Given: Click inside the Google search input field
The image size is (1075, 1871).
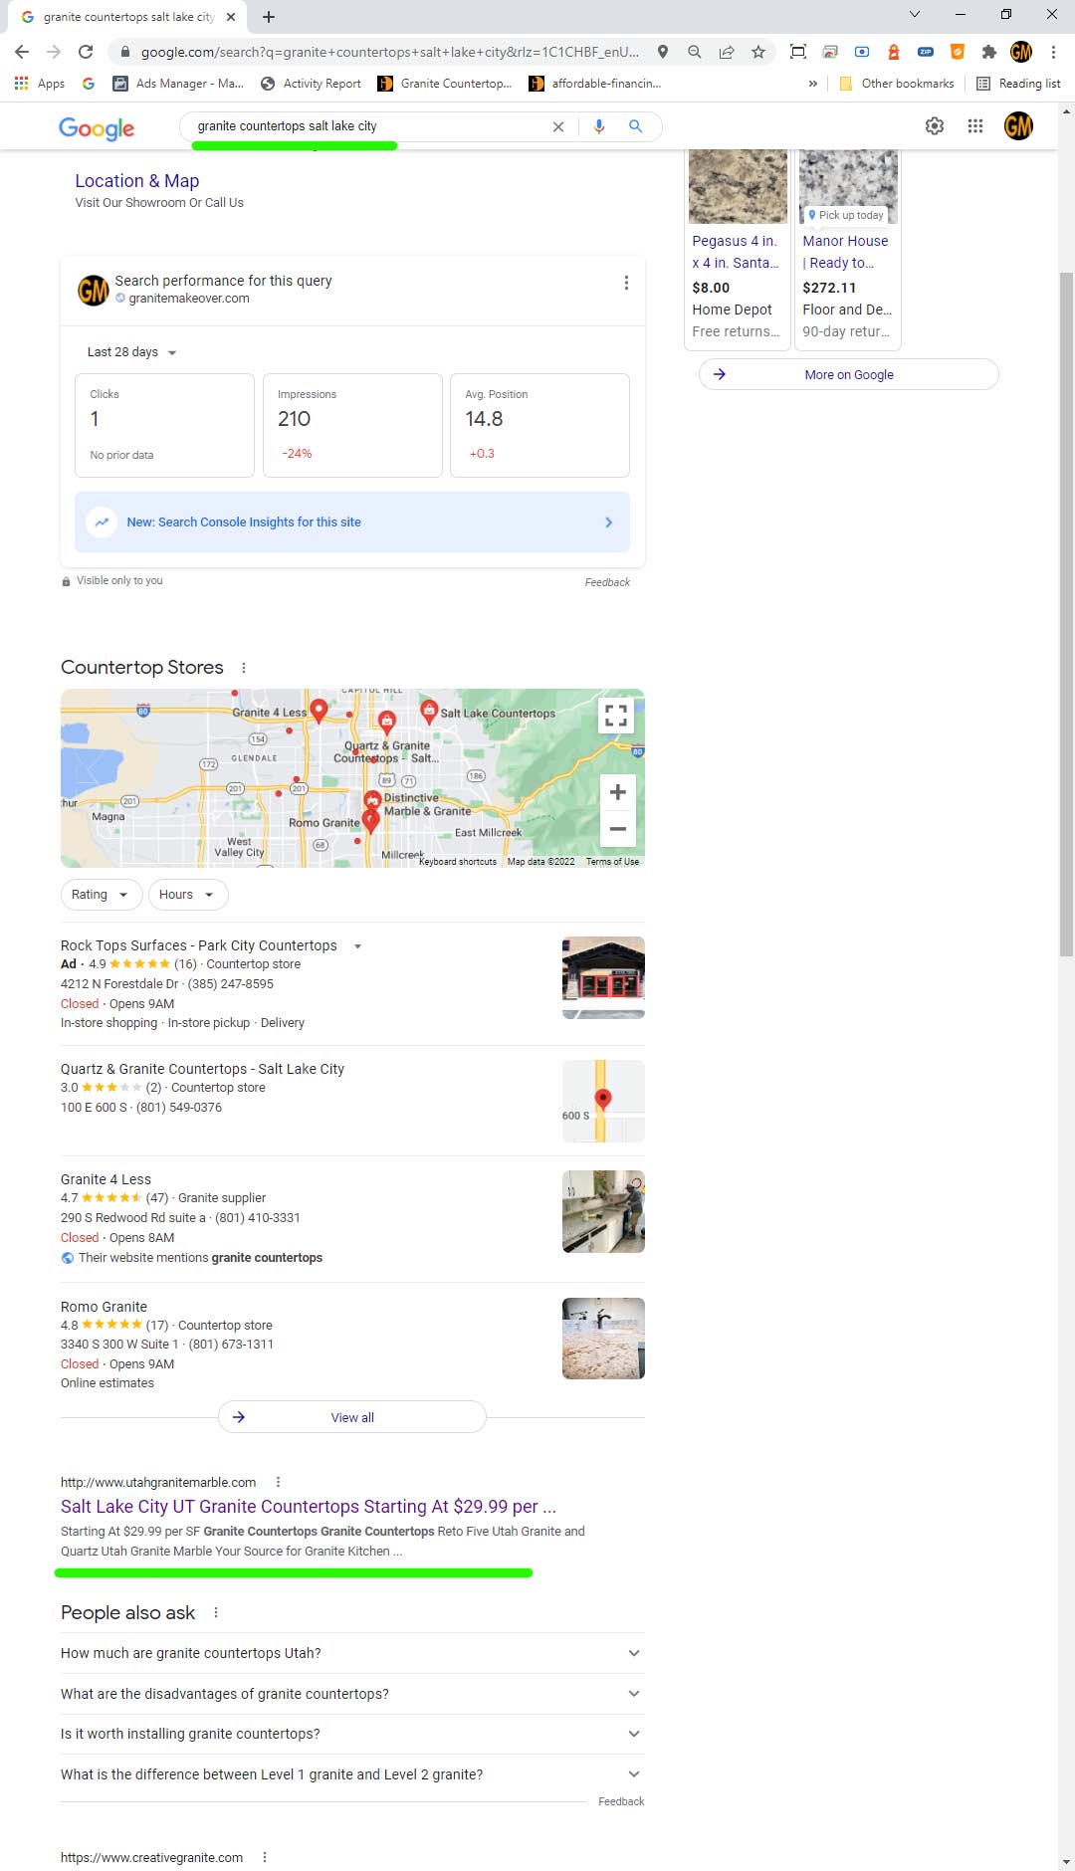Looking at the screenshot, I should click(368, 126).
